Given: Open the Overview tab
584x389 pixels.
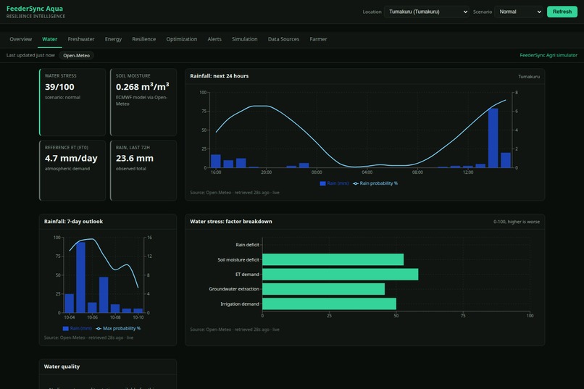Looking at the screenshot, I should 21,39.
